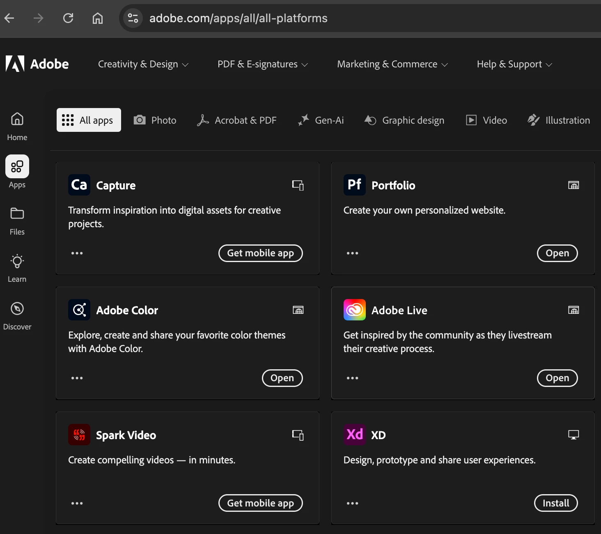601x534 pixels.
Task: Click the Capture app icon
Action: [79, 185]
